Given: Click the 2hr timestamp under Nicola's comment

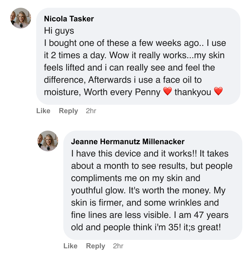Looking at the screenshot, I should 91,111.
